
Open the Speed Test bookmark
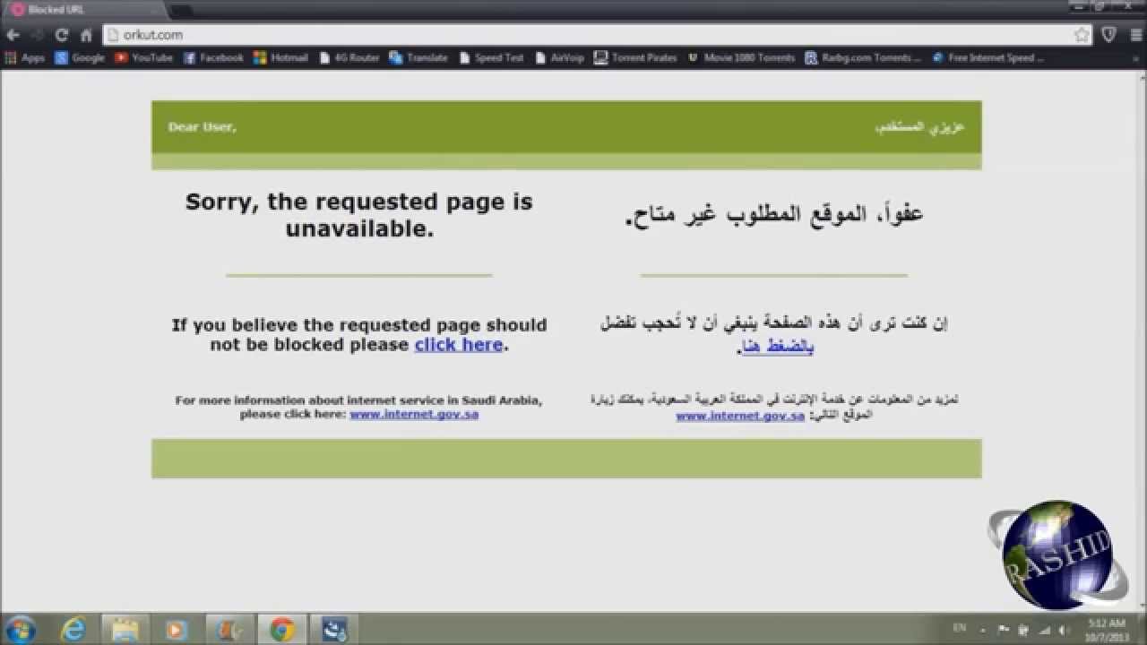point(491,57)
